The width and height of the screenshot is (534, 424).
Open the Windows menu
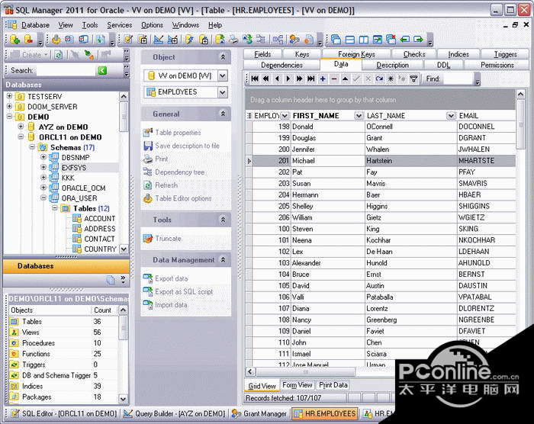185,25
